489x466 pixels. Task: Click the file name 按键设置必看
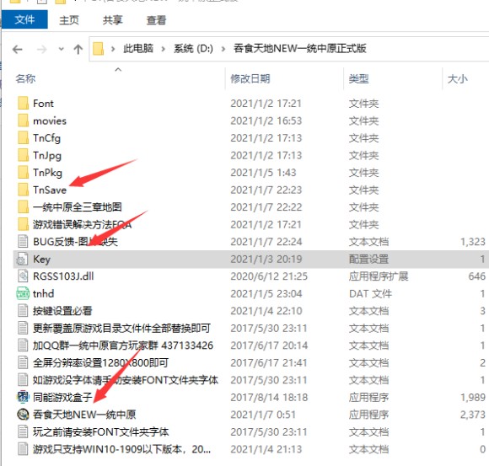[62, 311]
